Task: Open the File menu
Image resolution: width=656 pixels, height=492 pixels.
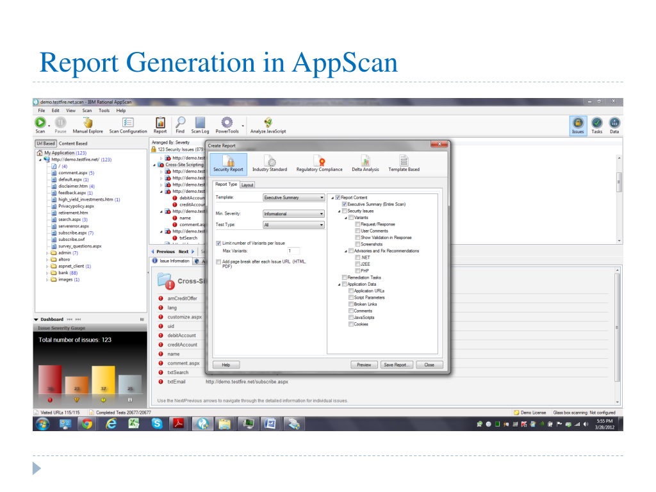Action: (x=42, y=111)
